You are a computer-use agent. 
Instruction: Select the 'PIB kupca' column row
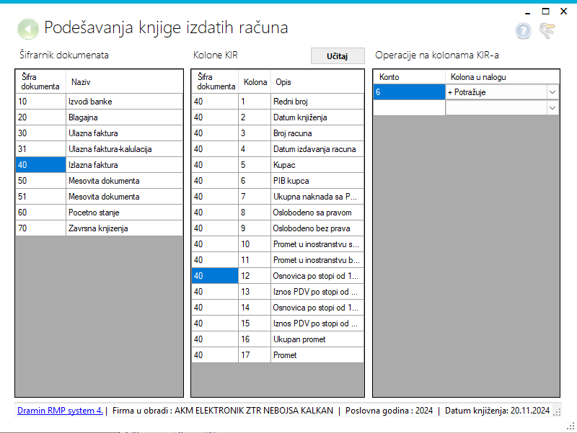pos(317,181)
